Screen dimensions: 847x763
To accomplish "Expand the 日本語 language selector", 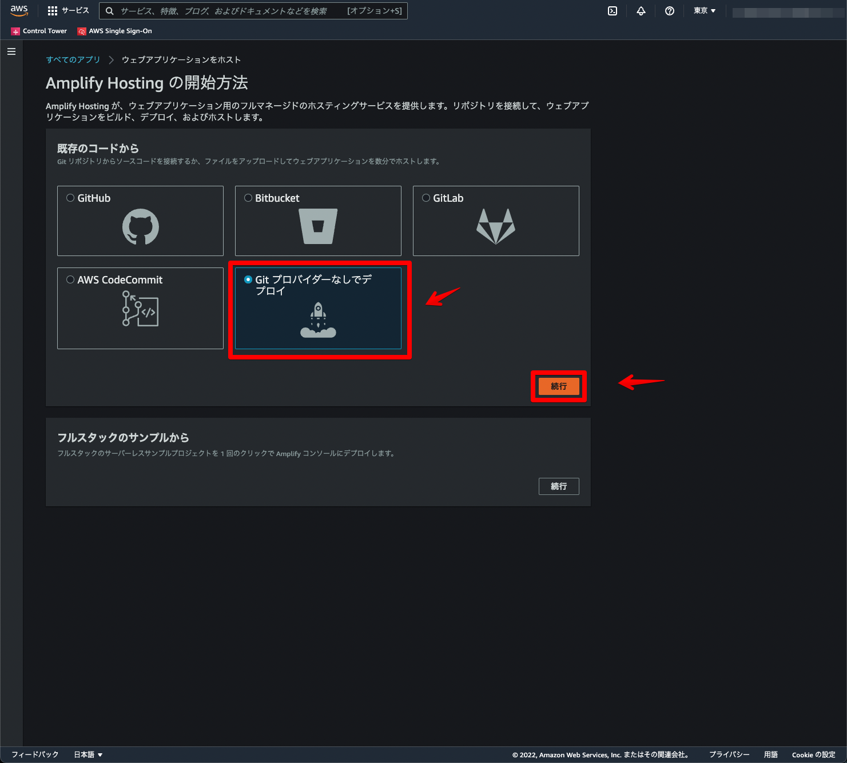I will click(x=88, y=754).
